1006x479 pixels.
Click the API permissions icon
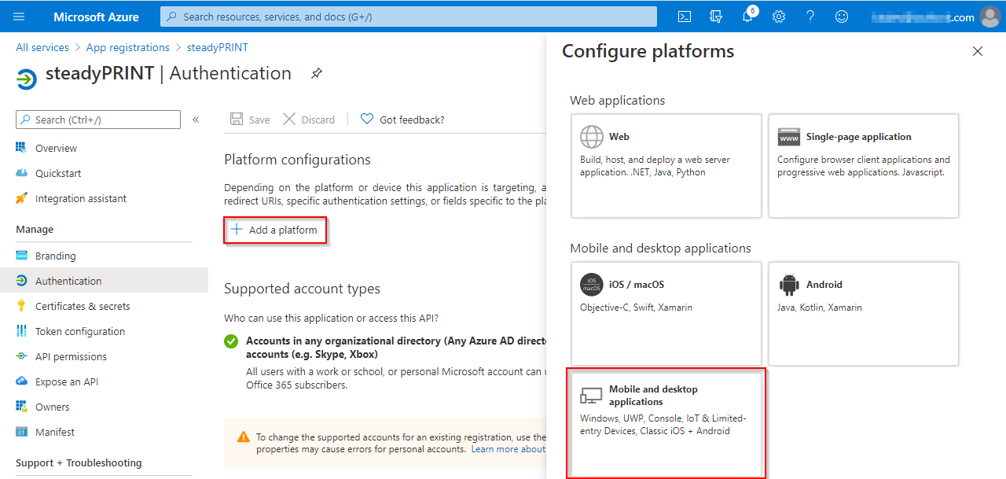pyautogui.click(x=21, y=356)
